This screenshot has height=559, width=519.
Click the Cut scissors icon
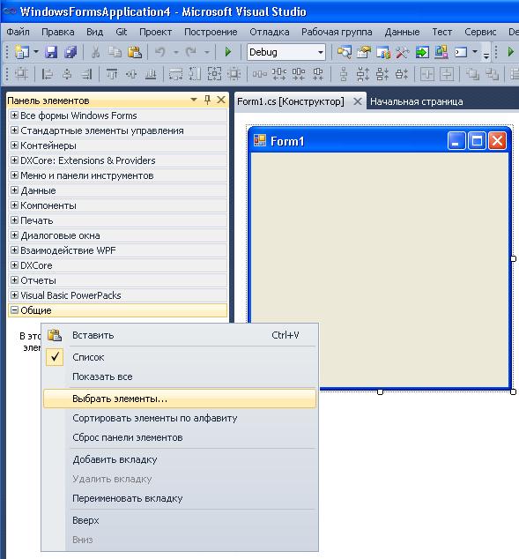[95, 52]
